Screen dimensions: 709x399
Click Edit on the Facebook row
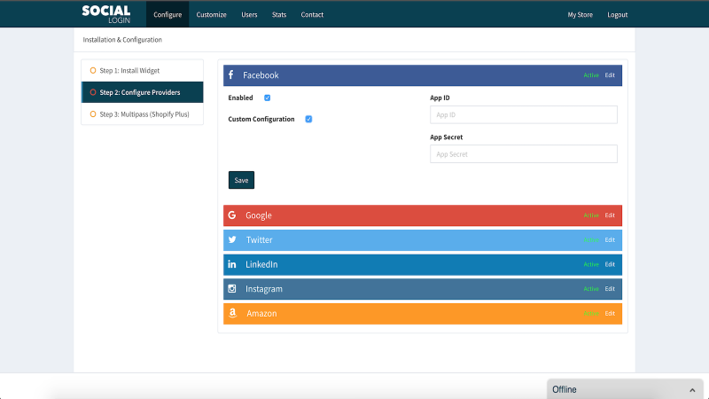click(610, 75)
